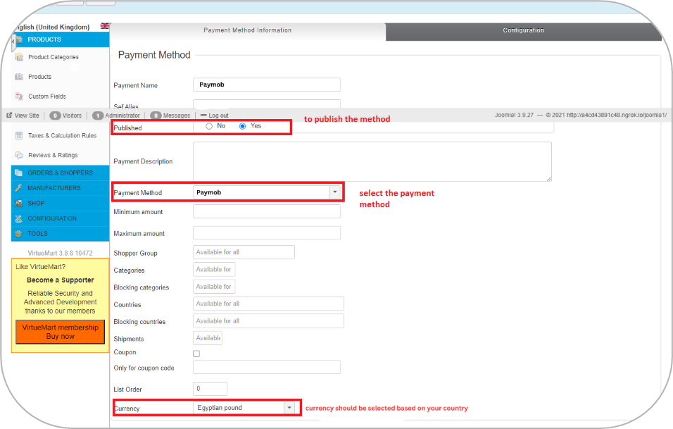Click the View Site icon

pyautogui.click(x=9, y=115)
